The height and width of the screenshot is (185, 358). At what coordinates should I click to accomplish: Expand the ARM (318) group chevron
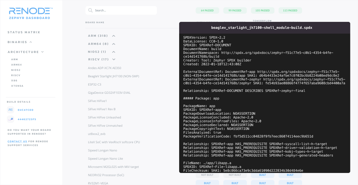coord(114,36)
